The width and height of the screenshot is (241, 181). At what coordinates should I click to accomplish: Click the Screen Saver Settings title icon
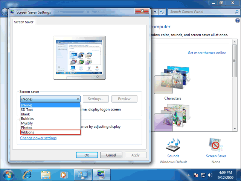pyautogui.click(x=12, y=12)
